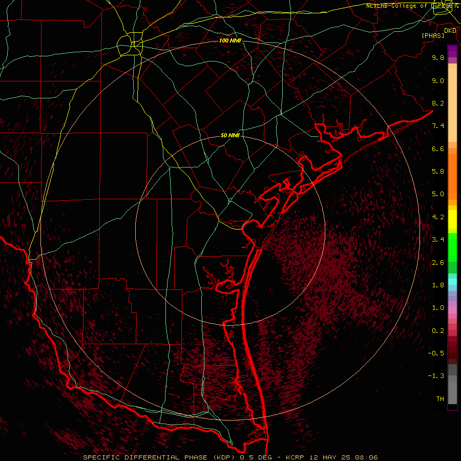Click the '0.2' scale value

point(438,331)
